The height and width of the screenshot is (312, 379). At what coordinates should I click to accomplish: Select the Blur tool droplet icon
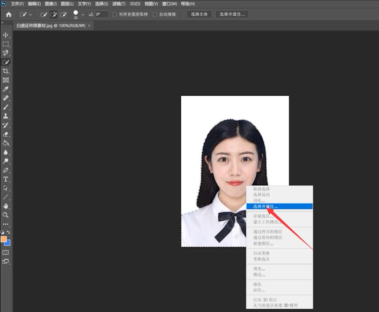[x=6, y=152]
